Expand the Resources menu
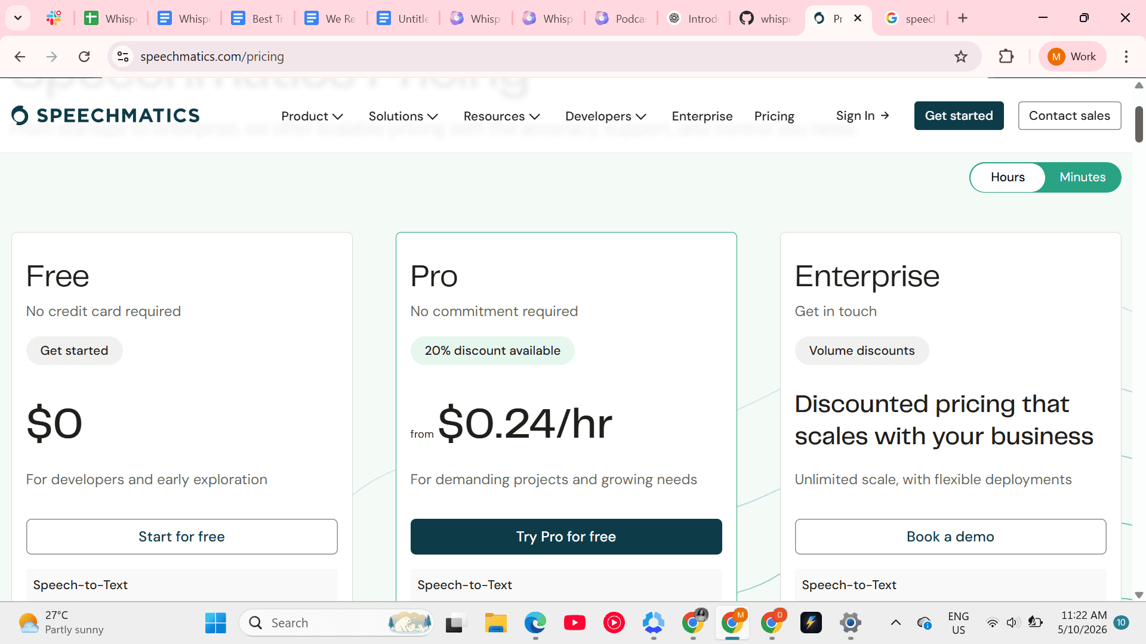Viewport: 1146px width, 644px height. pyautogui.click(x=502, y=116)
